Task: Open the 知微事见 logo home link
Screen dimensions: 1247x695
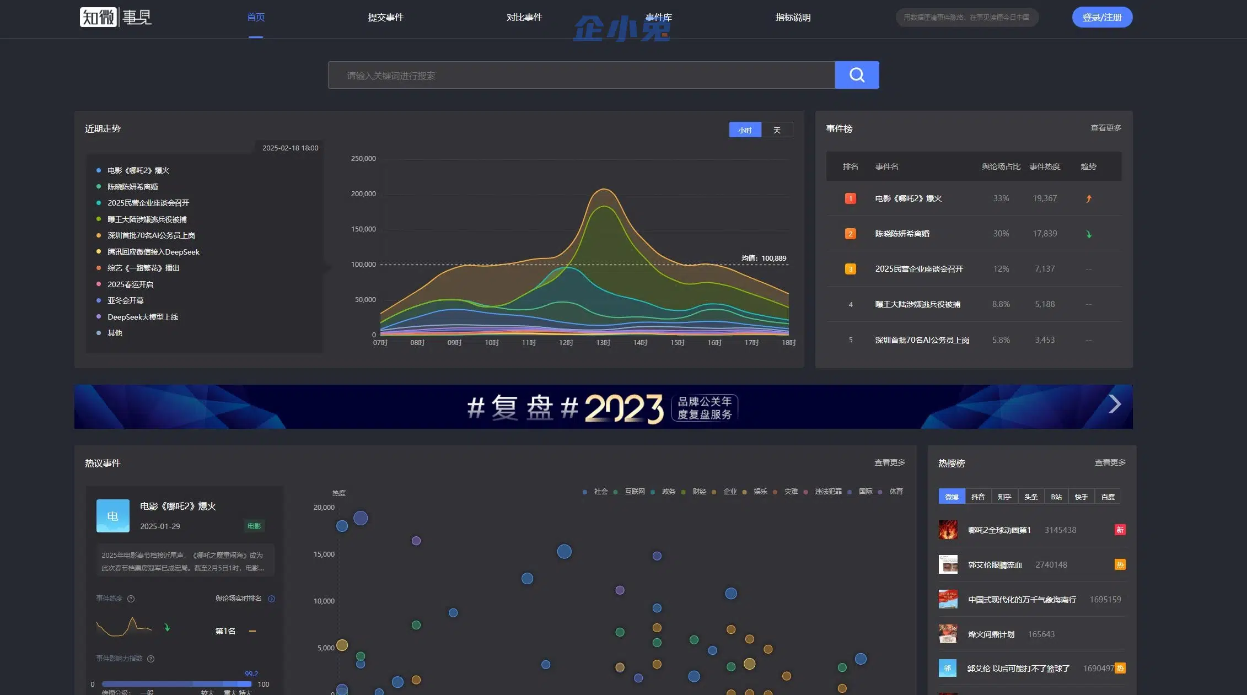Action: pyautogui.click(x=115, y=17)
